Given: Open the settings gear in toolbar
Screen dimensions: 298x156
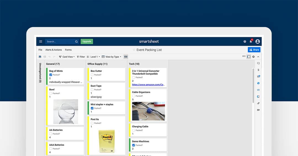Looking at the screenshot, I should point(253,57).
